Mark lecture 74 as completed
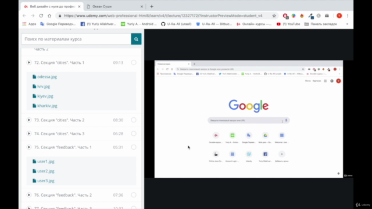The image size is (372, 209). tap(134, 134)
